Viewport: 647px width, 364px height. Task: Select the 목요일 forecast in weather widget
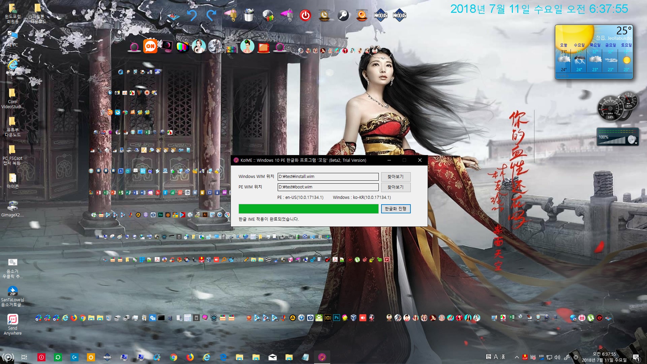tap(595, 57)
